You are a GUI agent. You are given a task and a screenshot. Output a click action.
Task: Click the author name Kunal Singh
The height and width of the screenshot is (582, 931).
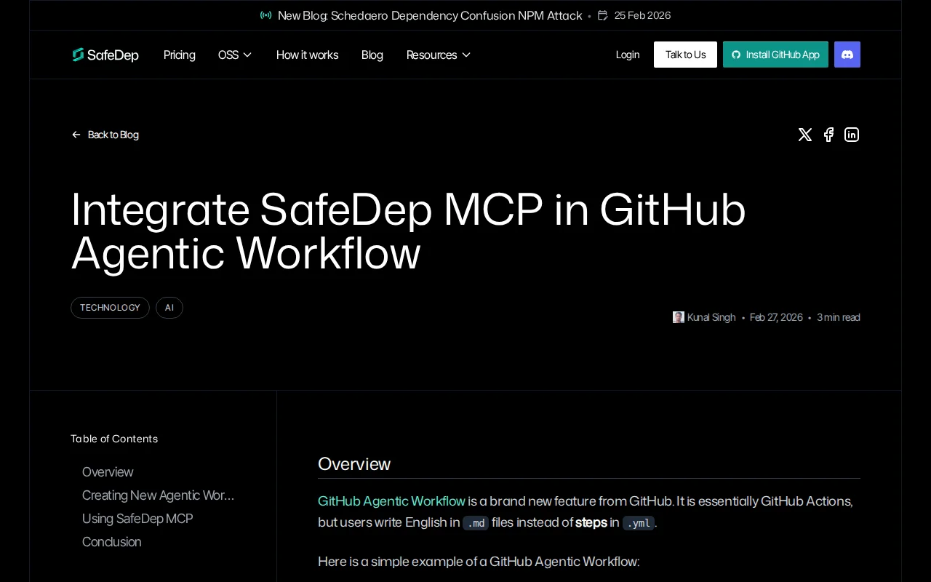click(711, 317)
